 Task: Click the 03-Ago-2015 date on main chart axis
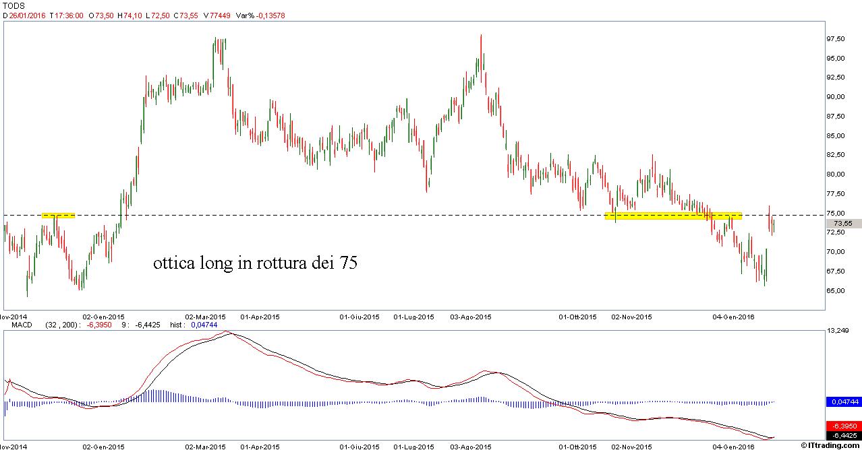point(470,316)
